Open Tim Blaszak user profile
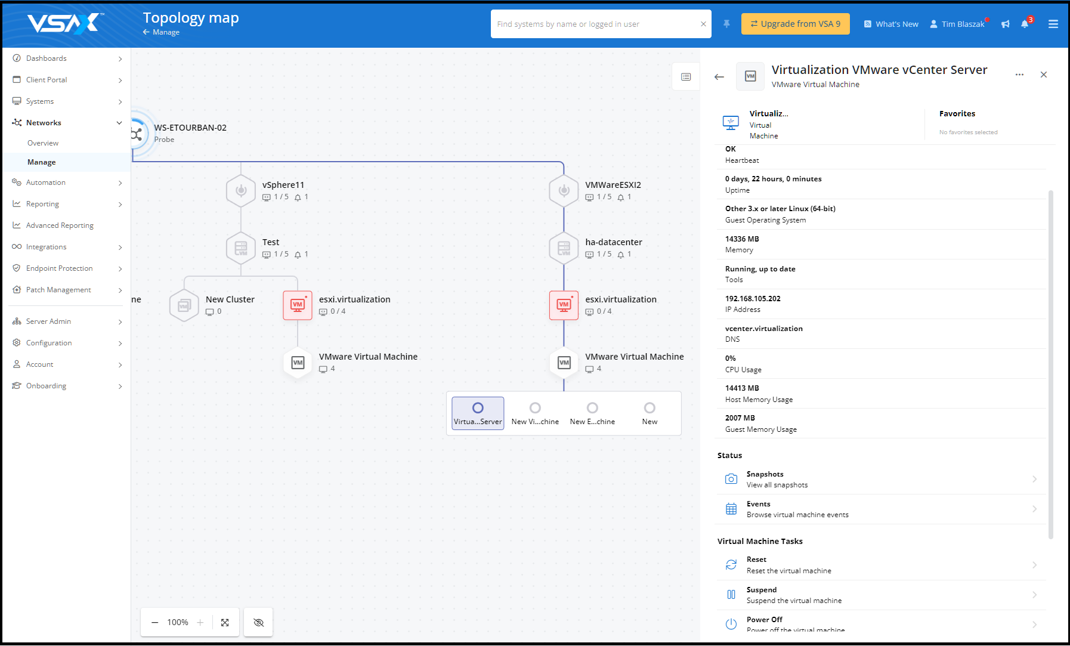 click(959, 24)
